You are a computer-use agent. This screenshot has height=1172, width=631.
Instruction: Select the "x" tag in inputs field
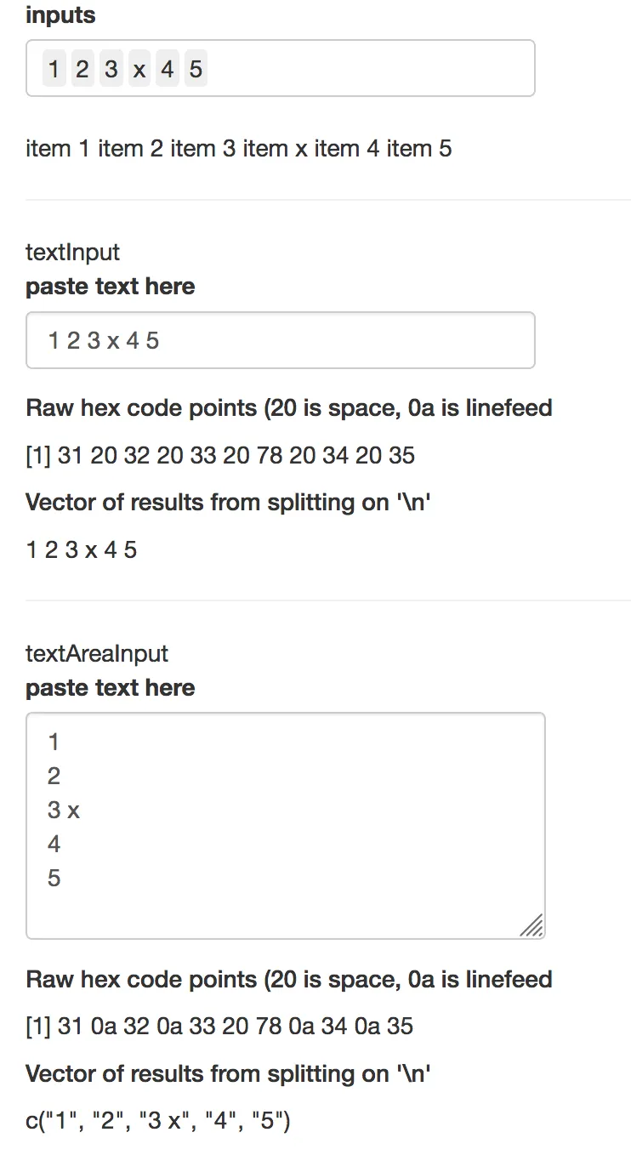tap(139, 69)
